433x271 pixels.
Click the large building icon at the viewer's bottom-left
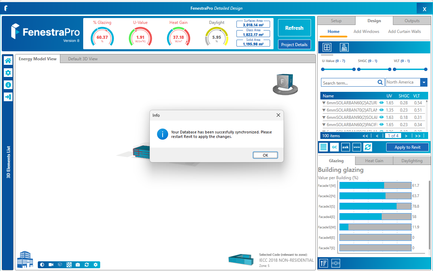pyautogui.click(x=25, y=259)
